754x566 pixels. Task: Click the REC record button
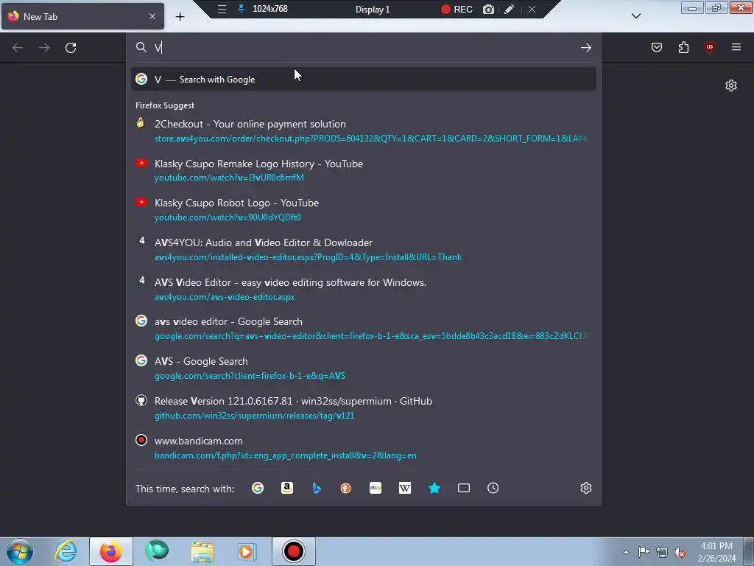[x=457, y=9]
